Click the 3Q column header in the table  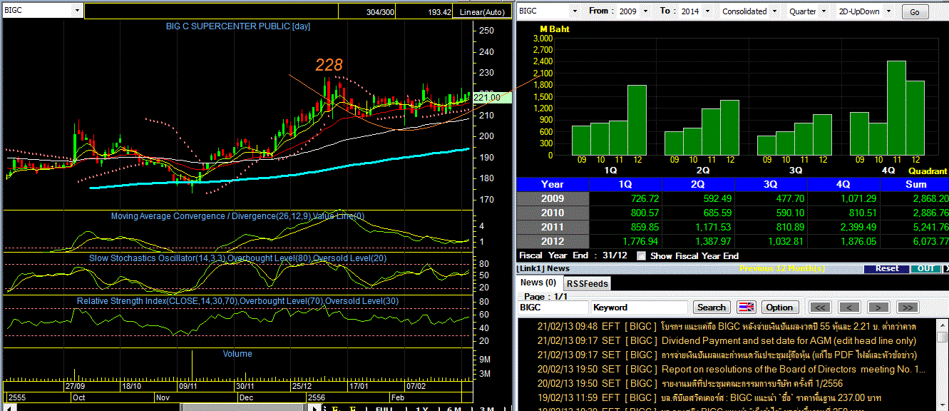point(770,184)
